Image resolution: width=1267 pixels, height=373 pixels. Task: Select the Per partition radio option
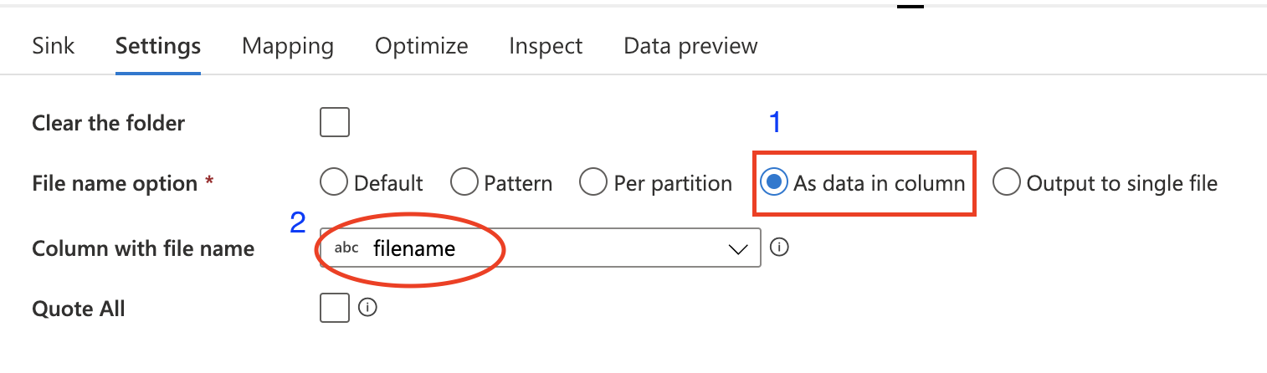(592, 182)
